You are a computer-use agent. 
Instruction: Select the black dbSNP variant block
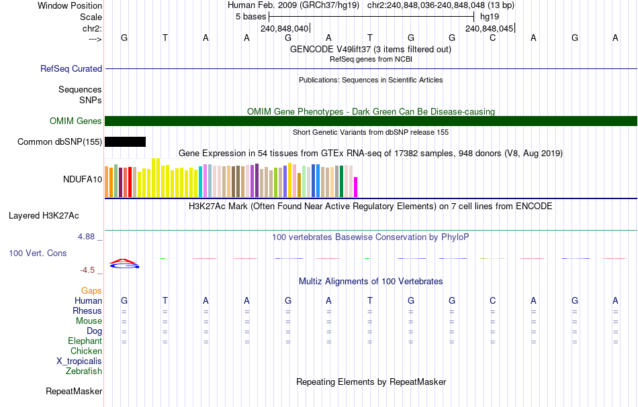(x=126, y=141)
